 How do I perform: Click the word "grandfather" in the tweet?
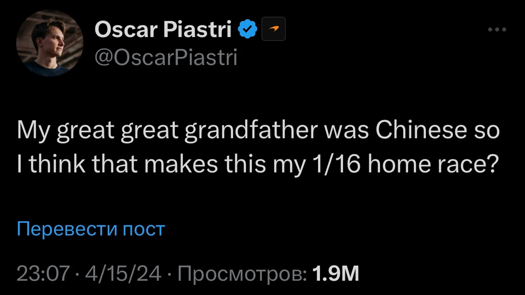tap(251, 130)
